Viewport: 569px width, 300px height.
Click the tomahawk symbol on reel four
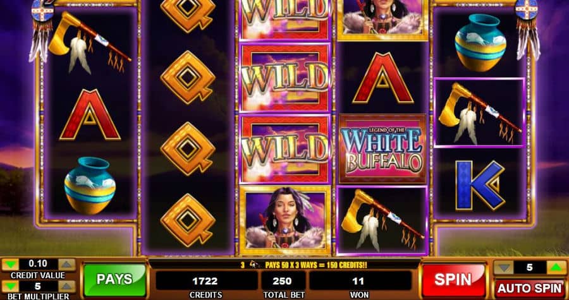(382, 220)
